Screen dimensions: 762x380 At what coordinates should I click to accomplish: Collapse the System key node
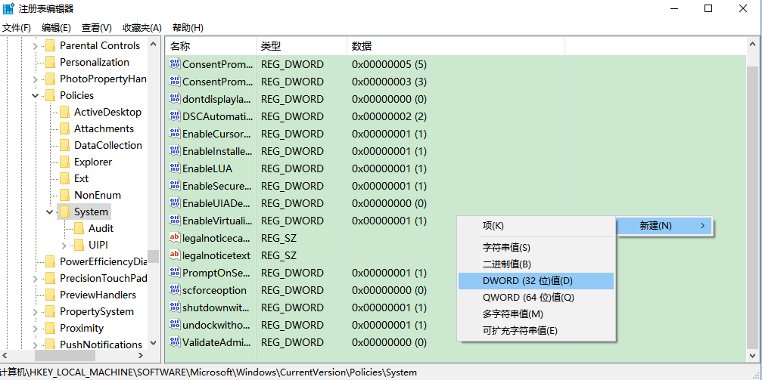[x=50, y=212]
